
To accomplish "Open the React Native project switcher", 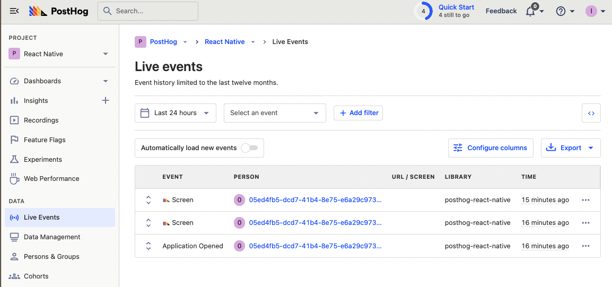I will tap(59, 54).
